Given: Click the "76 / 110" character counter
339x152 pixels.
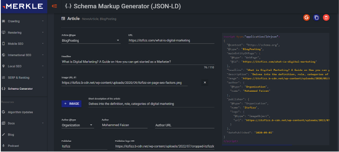Looking at the screenshot, I should point(209,67).
